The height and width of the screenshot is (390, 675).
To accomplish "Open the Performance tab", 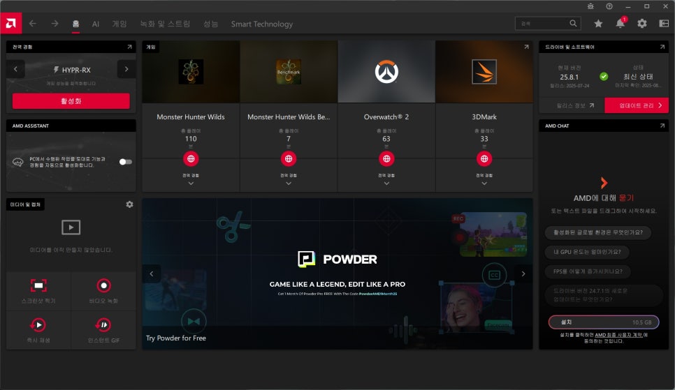I will click(x=210, y=24).
